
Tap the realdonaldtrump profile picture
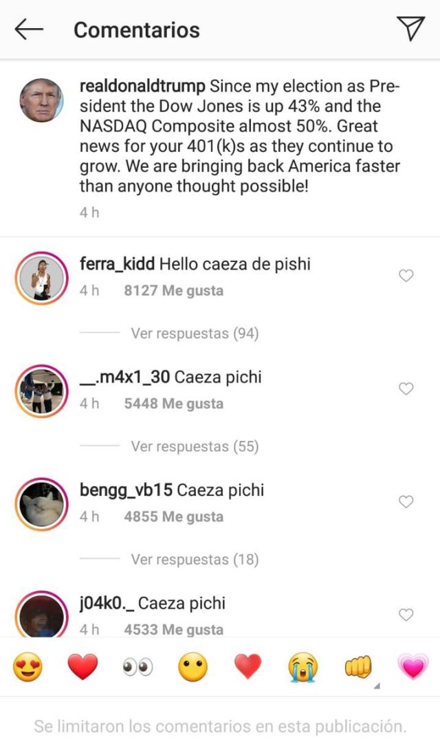click(x=41, y=100)
